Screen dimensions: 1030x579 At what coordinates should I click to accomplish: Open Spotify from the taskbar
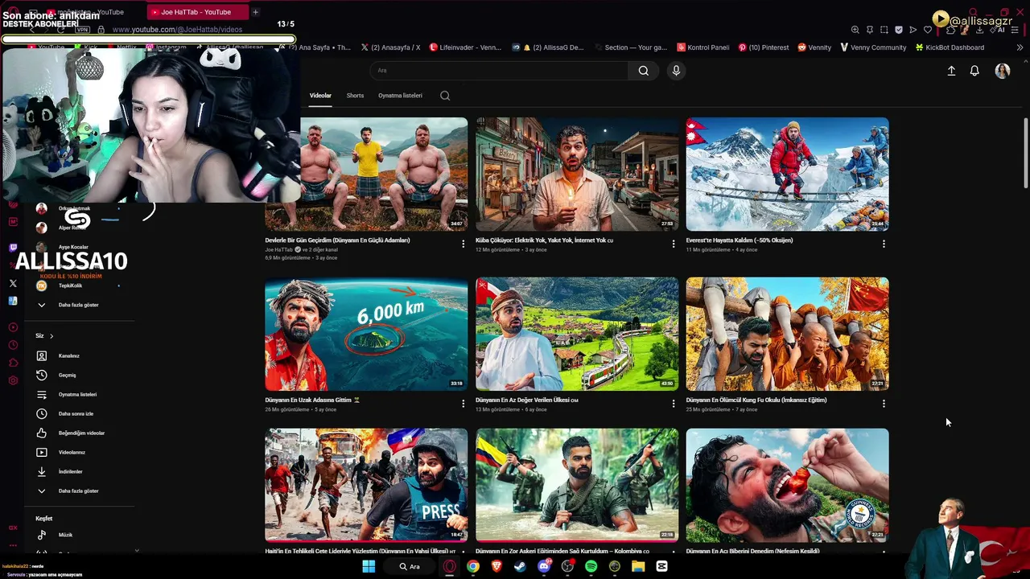click(x=591, y=566)
